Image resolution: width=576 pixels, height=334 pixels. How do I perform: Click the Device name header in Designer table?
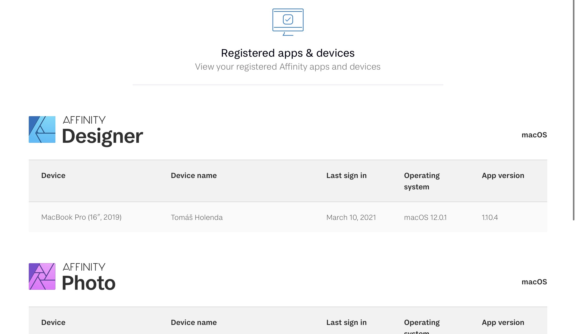click(x=194, y=175)
